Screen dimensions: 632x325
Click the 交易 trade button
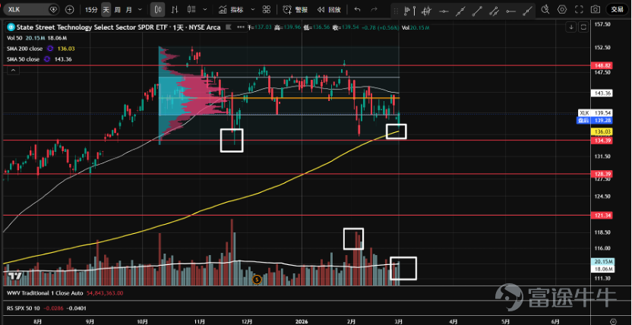click(617, 9)
